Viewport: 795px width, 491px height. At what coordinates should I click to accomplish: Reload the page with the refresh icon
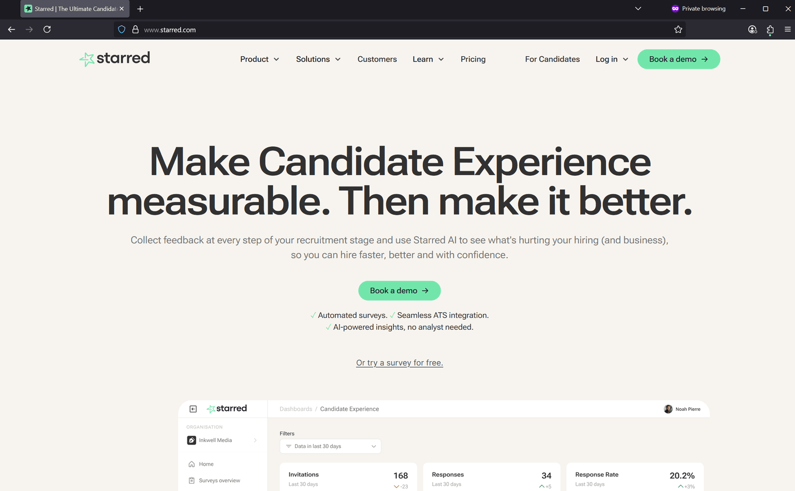47,29
